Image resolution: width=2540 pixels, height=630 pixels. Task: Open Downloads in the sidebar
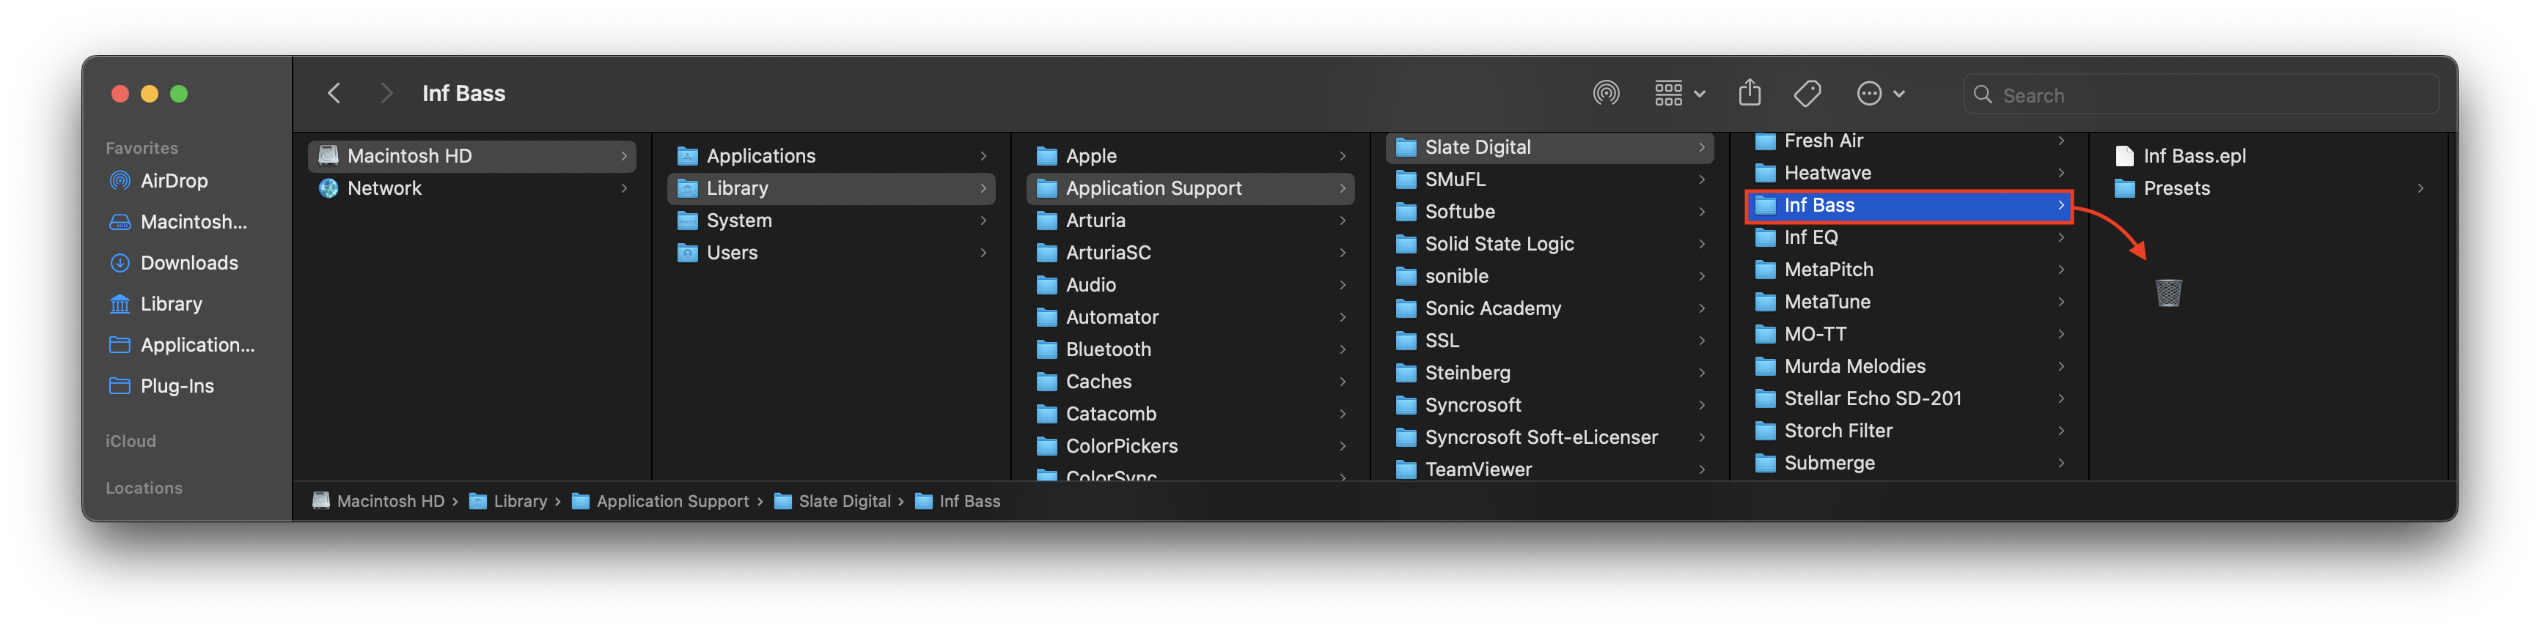coord(174,263)
